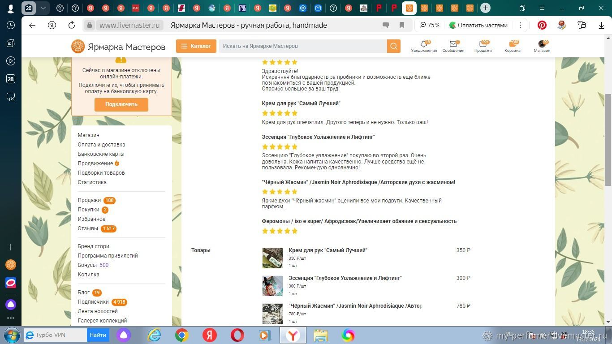Open Уведомления bell icon
The image size is (612, 344).
tap(424, 46)
